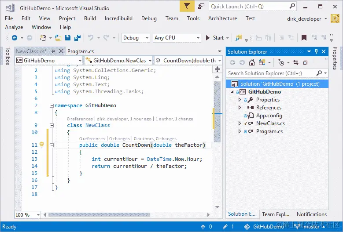Click the Pending Changes Filter clock icon
The height and width of the screenshot is (232, 343).
[281, 63]
